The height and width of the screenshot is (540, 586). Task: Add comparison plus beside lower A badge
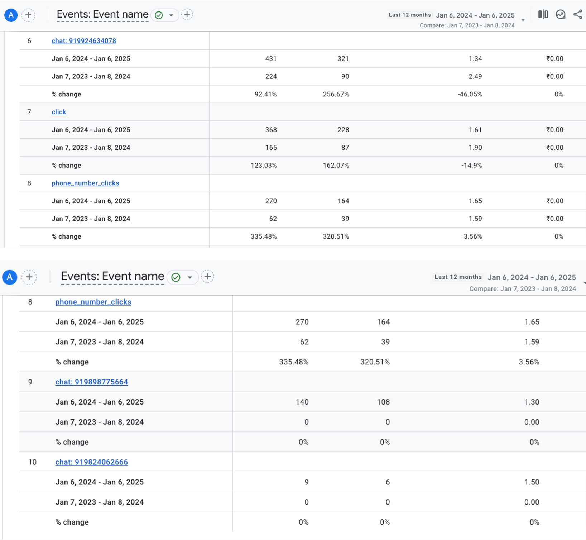click(x=29, y=277)
